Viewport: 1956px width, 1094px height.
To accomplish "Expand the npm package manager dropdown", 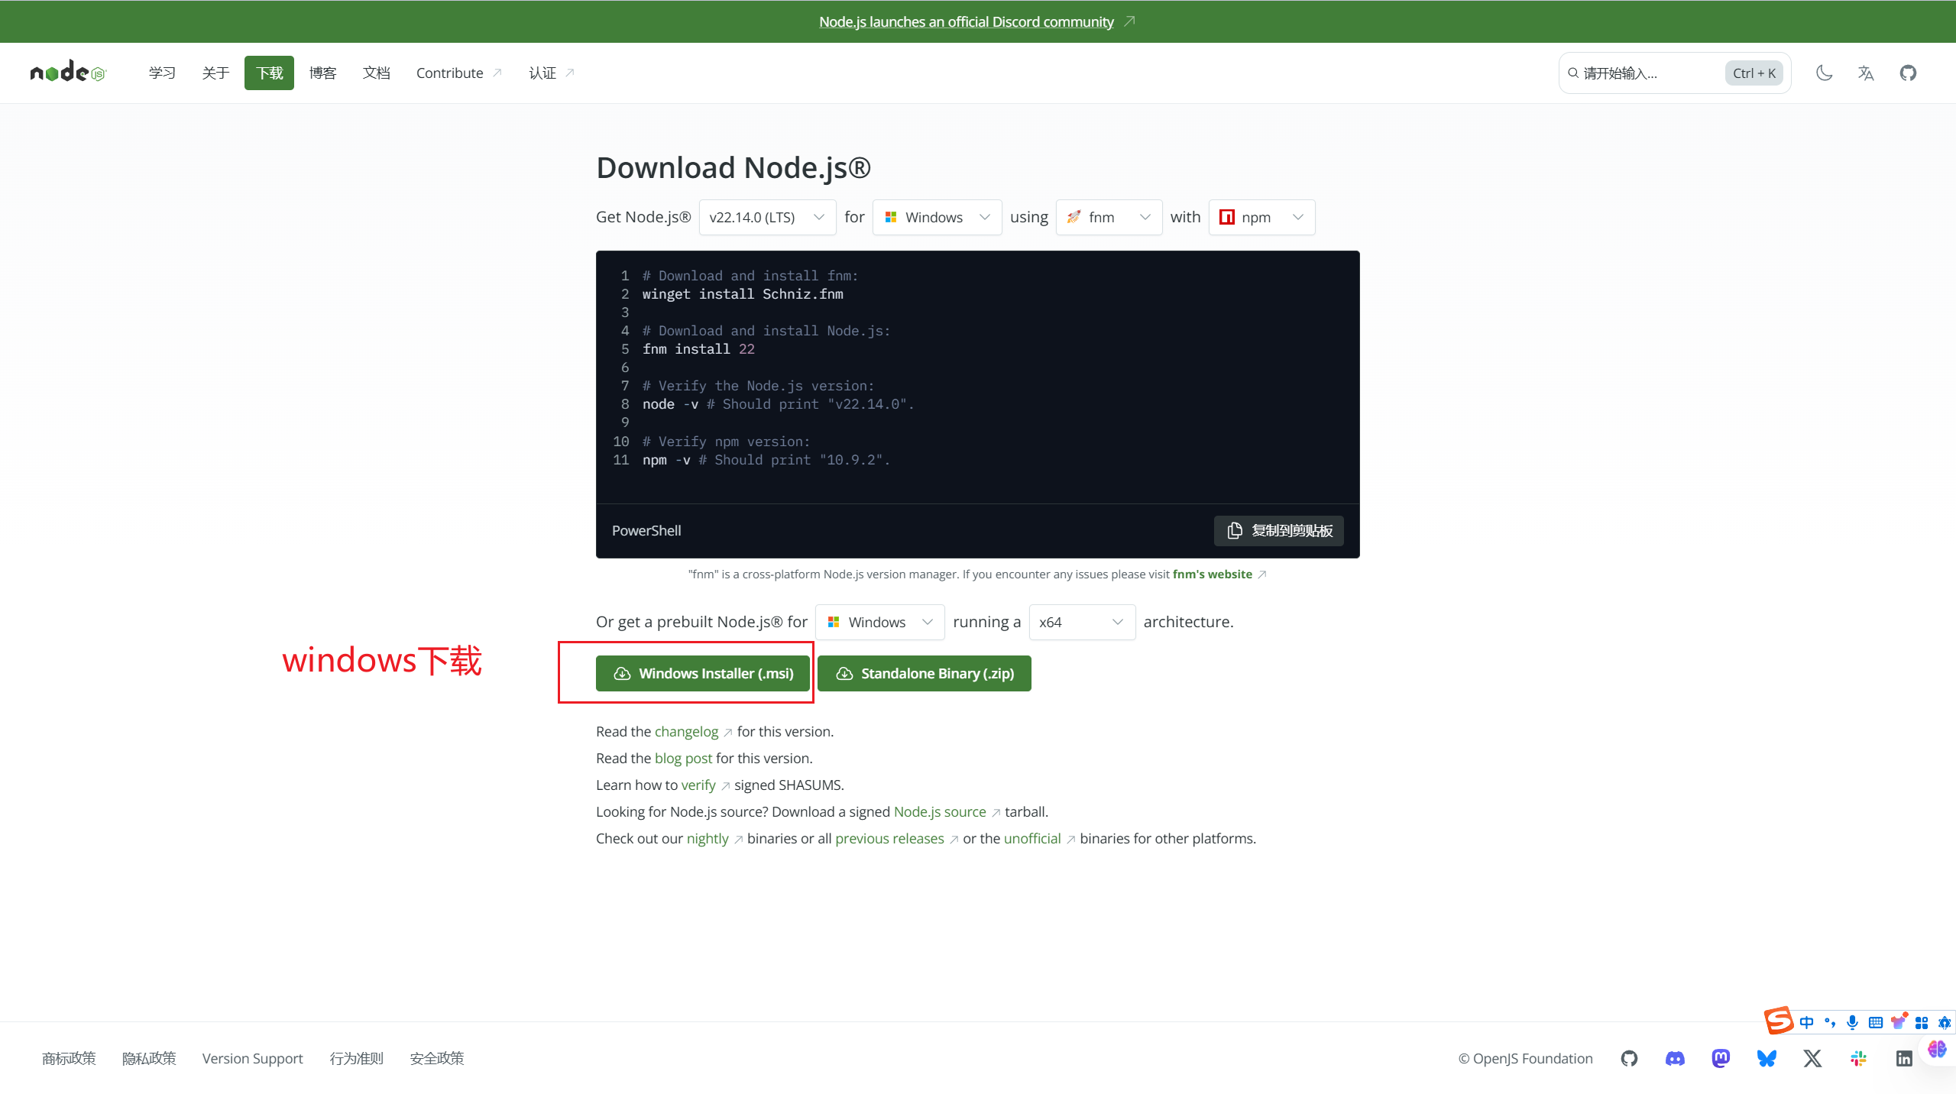I will click(x=1261, y=217).
